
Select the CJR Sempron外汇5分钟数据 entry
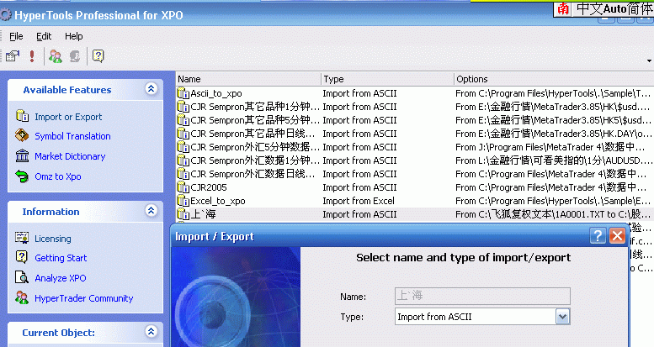pos(255,147)
